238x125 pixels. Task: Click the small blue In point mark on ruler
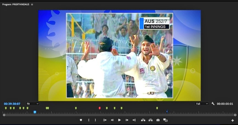(167, 112)
